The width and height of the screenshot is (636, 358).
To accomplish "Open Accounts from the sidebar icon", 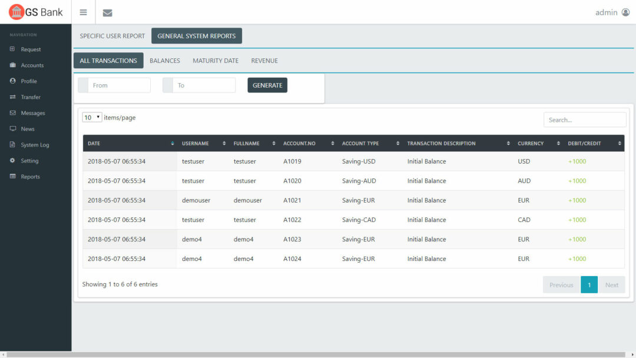I will [x=13, y=65].
